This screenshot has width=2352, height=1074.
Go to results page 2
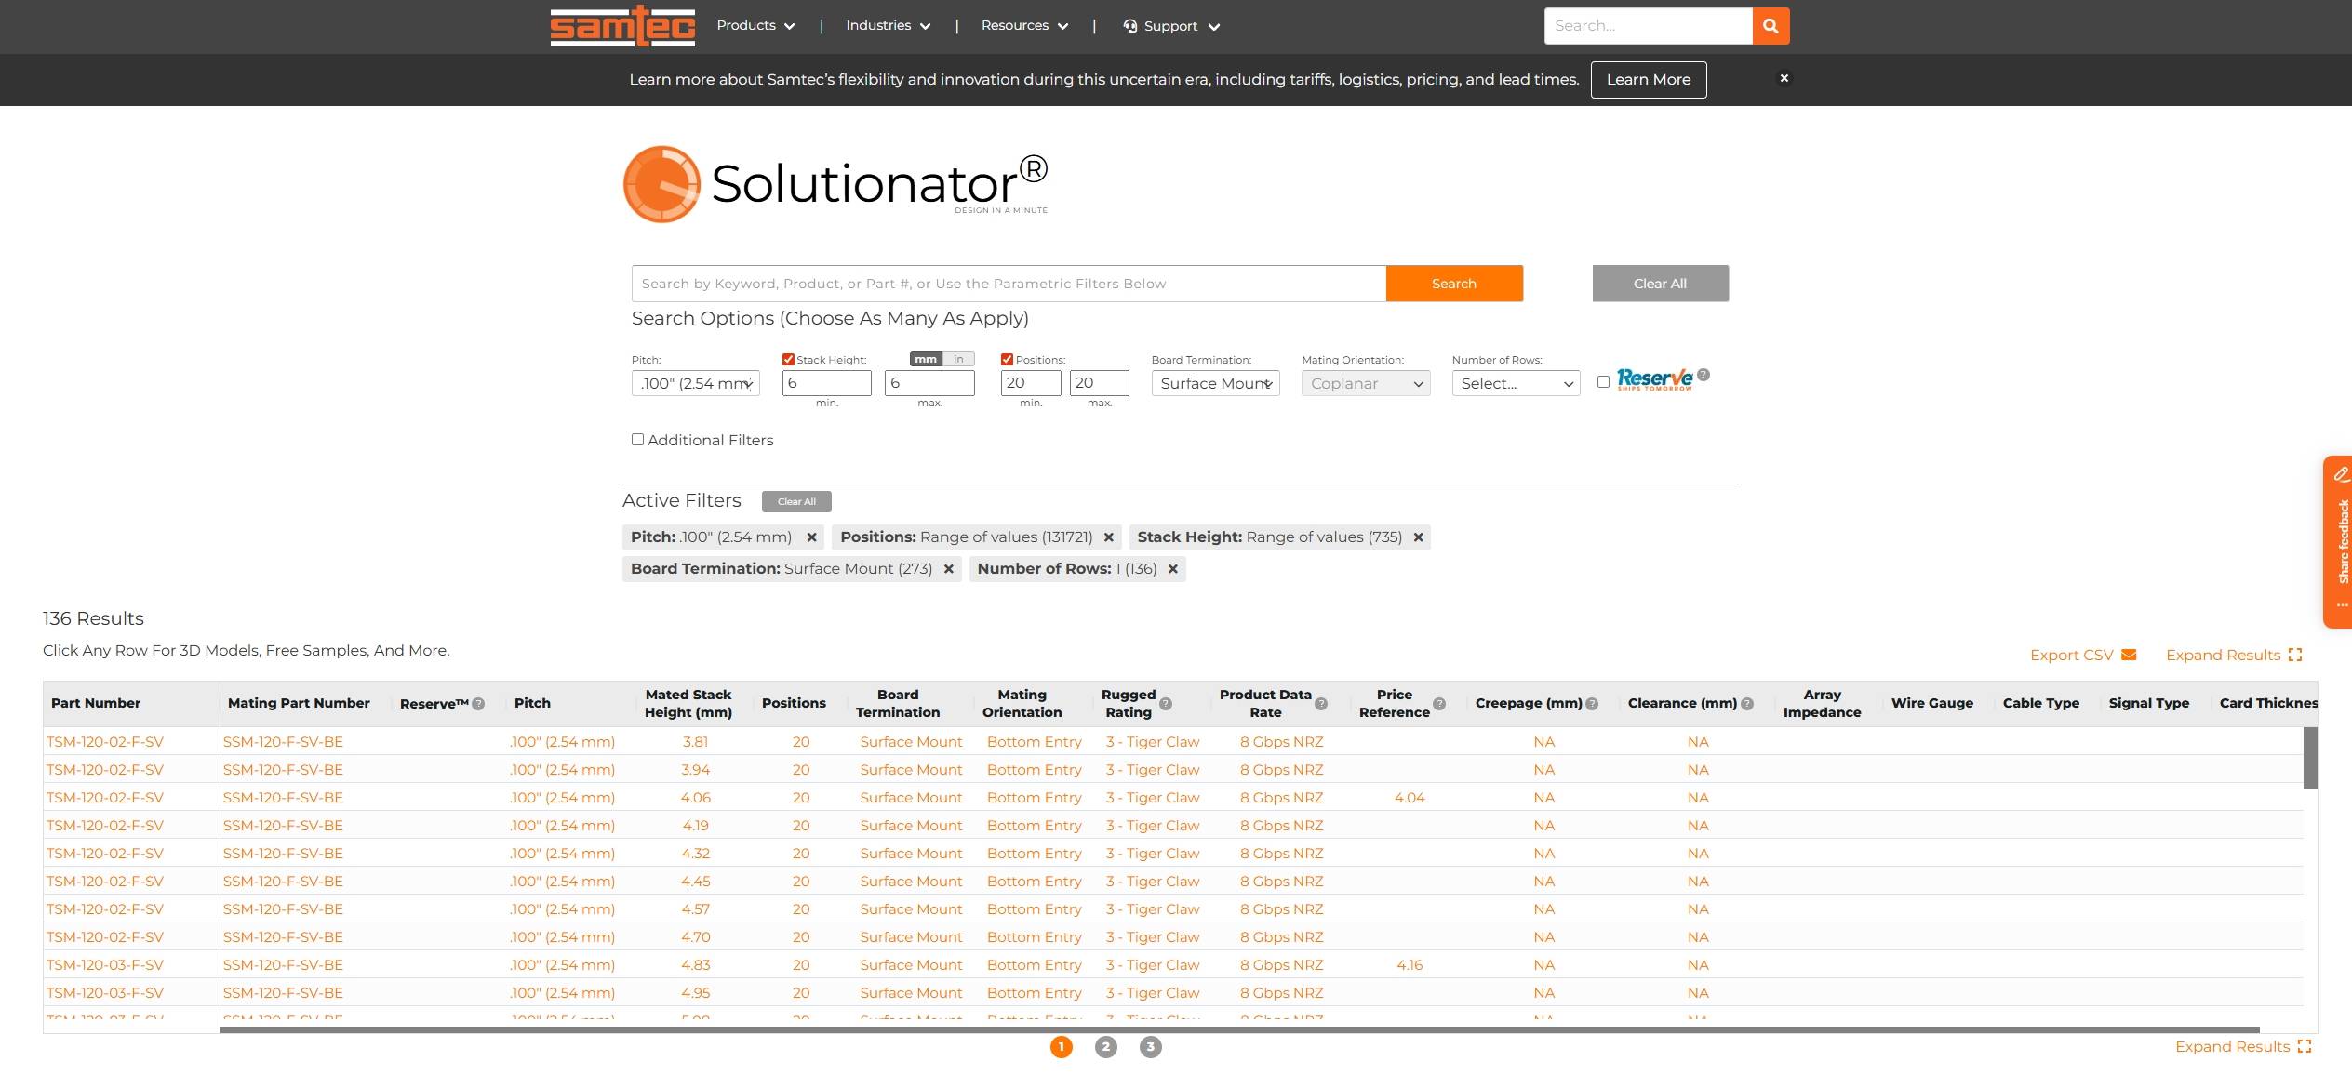(1105, 1047)
